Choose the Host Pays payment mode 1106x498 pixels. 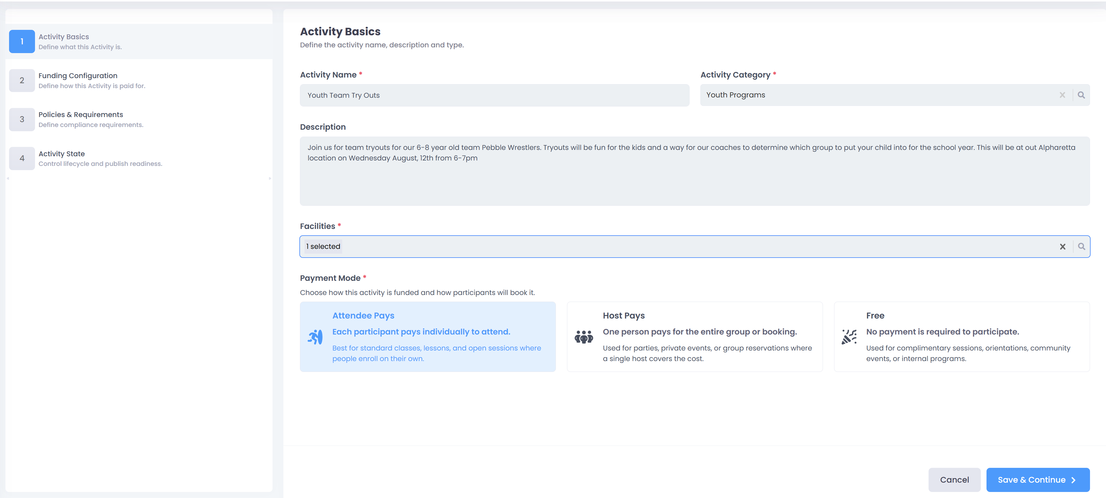tap(695, 337)
